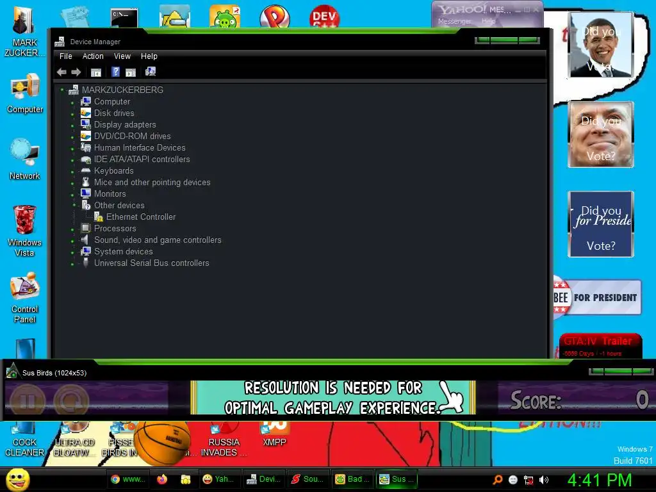Click the Computer category icon in tree
Viewport: 656px width, 492px height.
pyautogui.click(x=86, y=101)
